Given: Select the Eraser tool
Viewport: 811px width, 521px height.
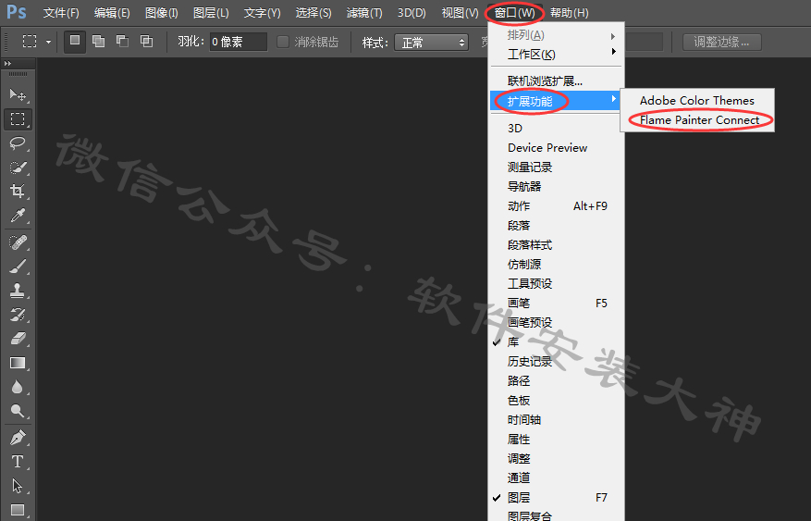Looking at the screenshot, I should [x=18, y=339].
